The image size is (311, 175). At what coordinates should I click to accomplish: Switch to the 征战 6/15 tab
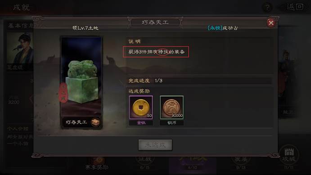click(145, 163)
